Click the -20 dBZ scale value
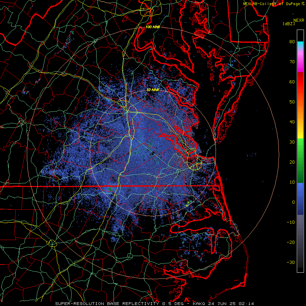 tap(291, 242)
